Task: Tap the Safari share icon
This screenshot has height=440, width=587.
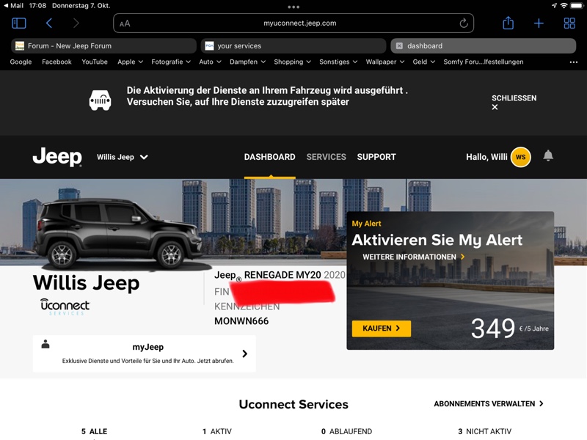Action: 508,23
